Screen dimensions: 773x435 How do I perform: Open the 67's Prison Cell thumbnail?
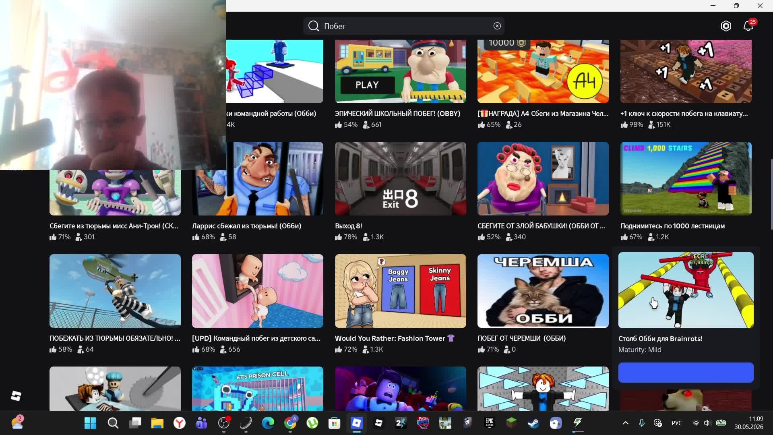click(257, 389)
